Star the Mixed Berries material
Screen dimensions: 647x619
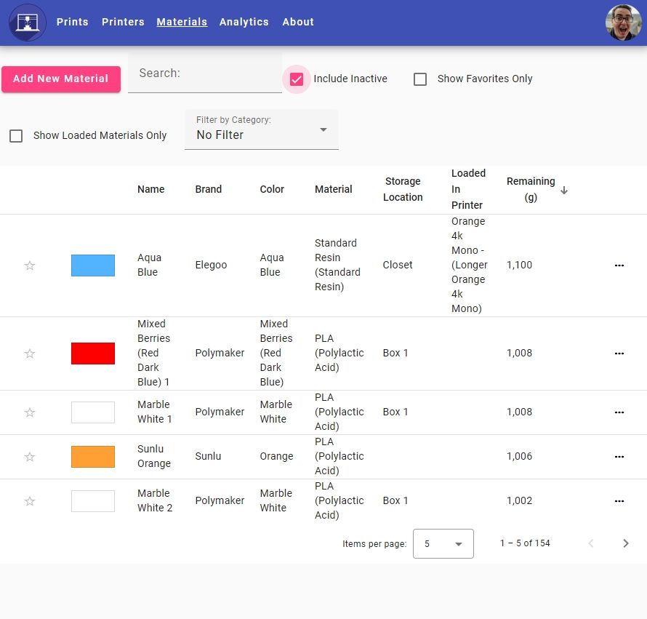(29, 354)
